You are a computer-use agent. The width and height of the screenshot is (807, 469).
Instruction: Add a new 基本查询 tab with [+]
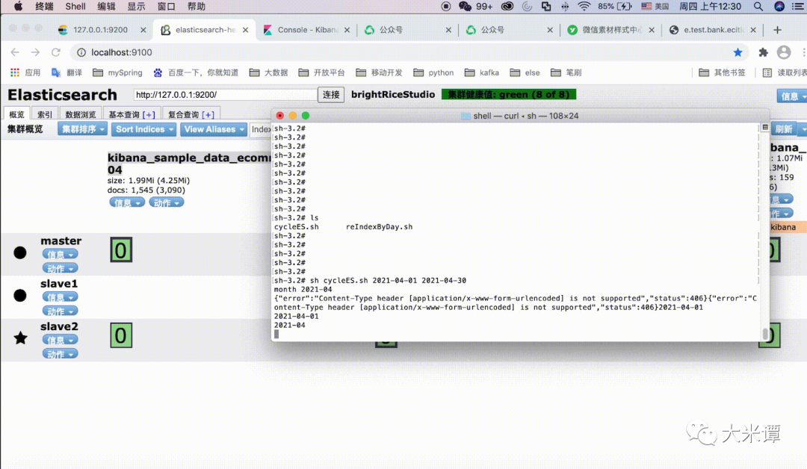(149, 114)
